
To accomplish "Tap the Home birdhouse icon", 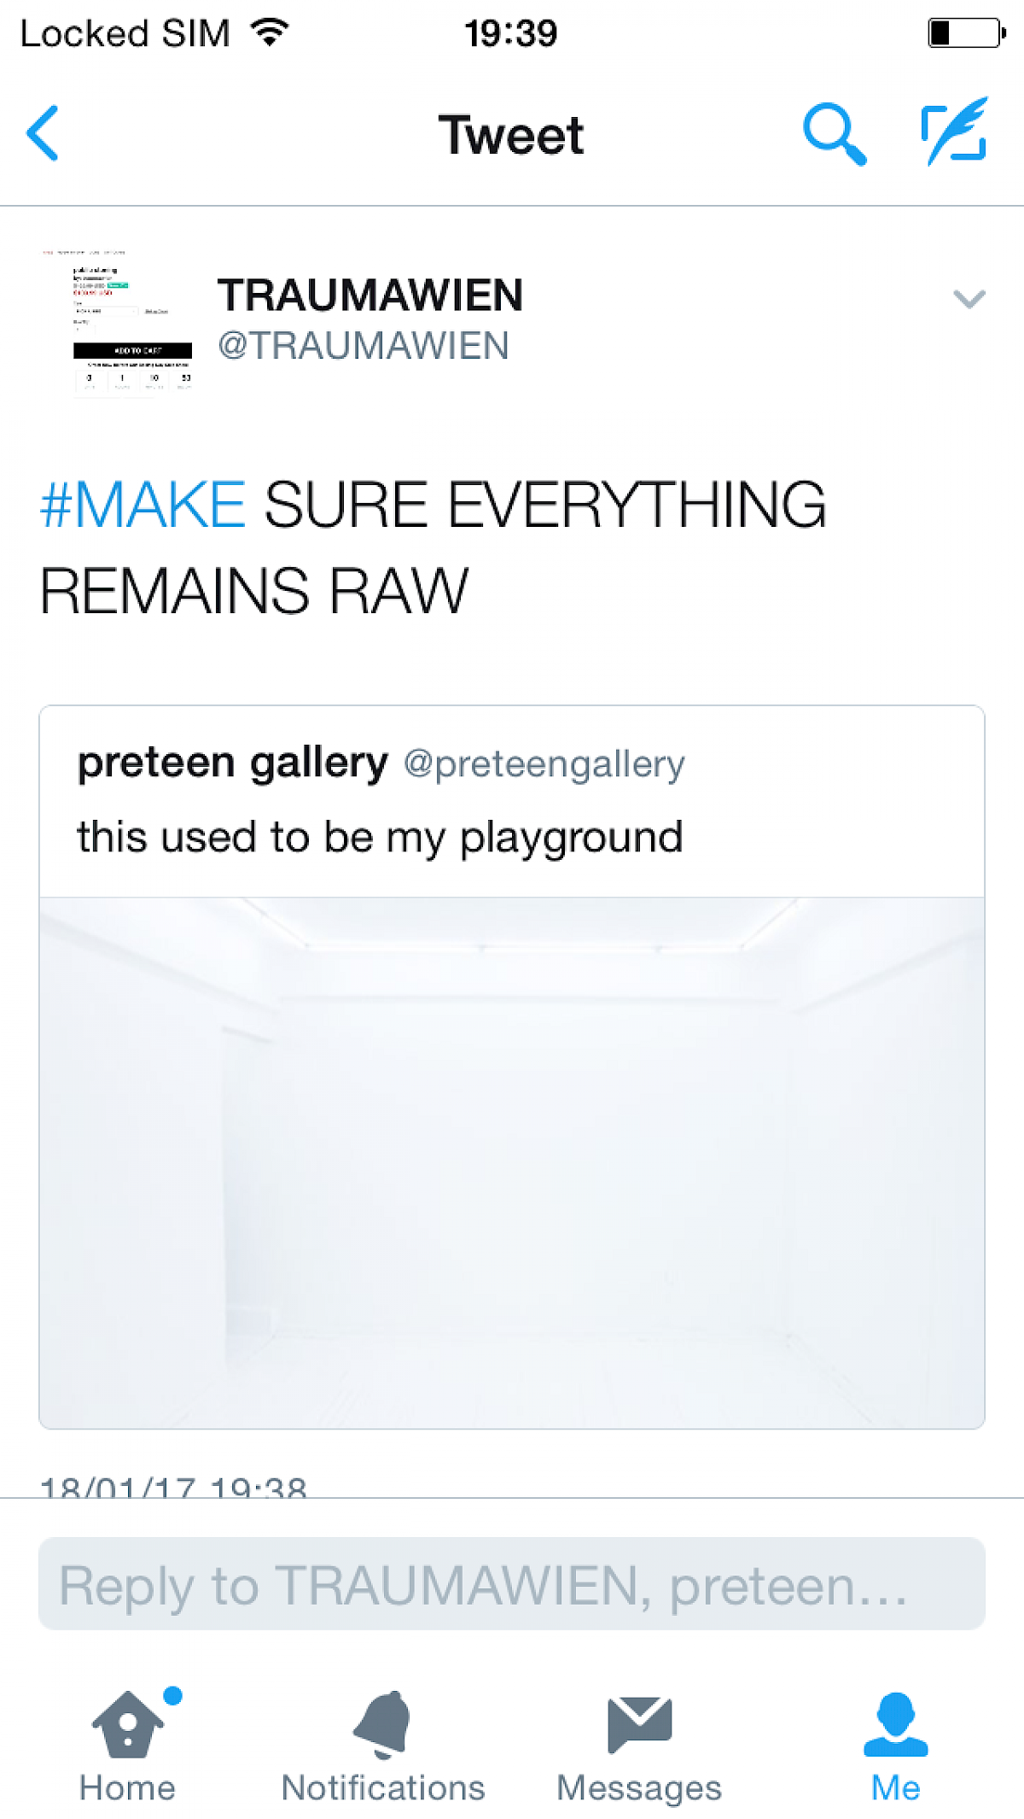I will pyautogui.click(x=128, y=1723).
